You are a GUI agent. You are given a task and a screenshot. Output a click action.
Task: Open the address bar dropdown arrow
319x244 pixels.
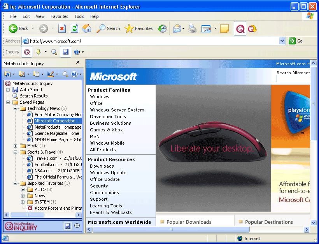[282, 41]
